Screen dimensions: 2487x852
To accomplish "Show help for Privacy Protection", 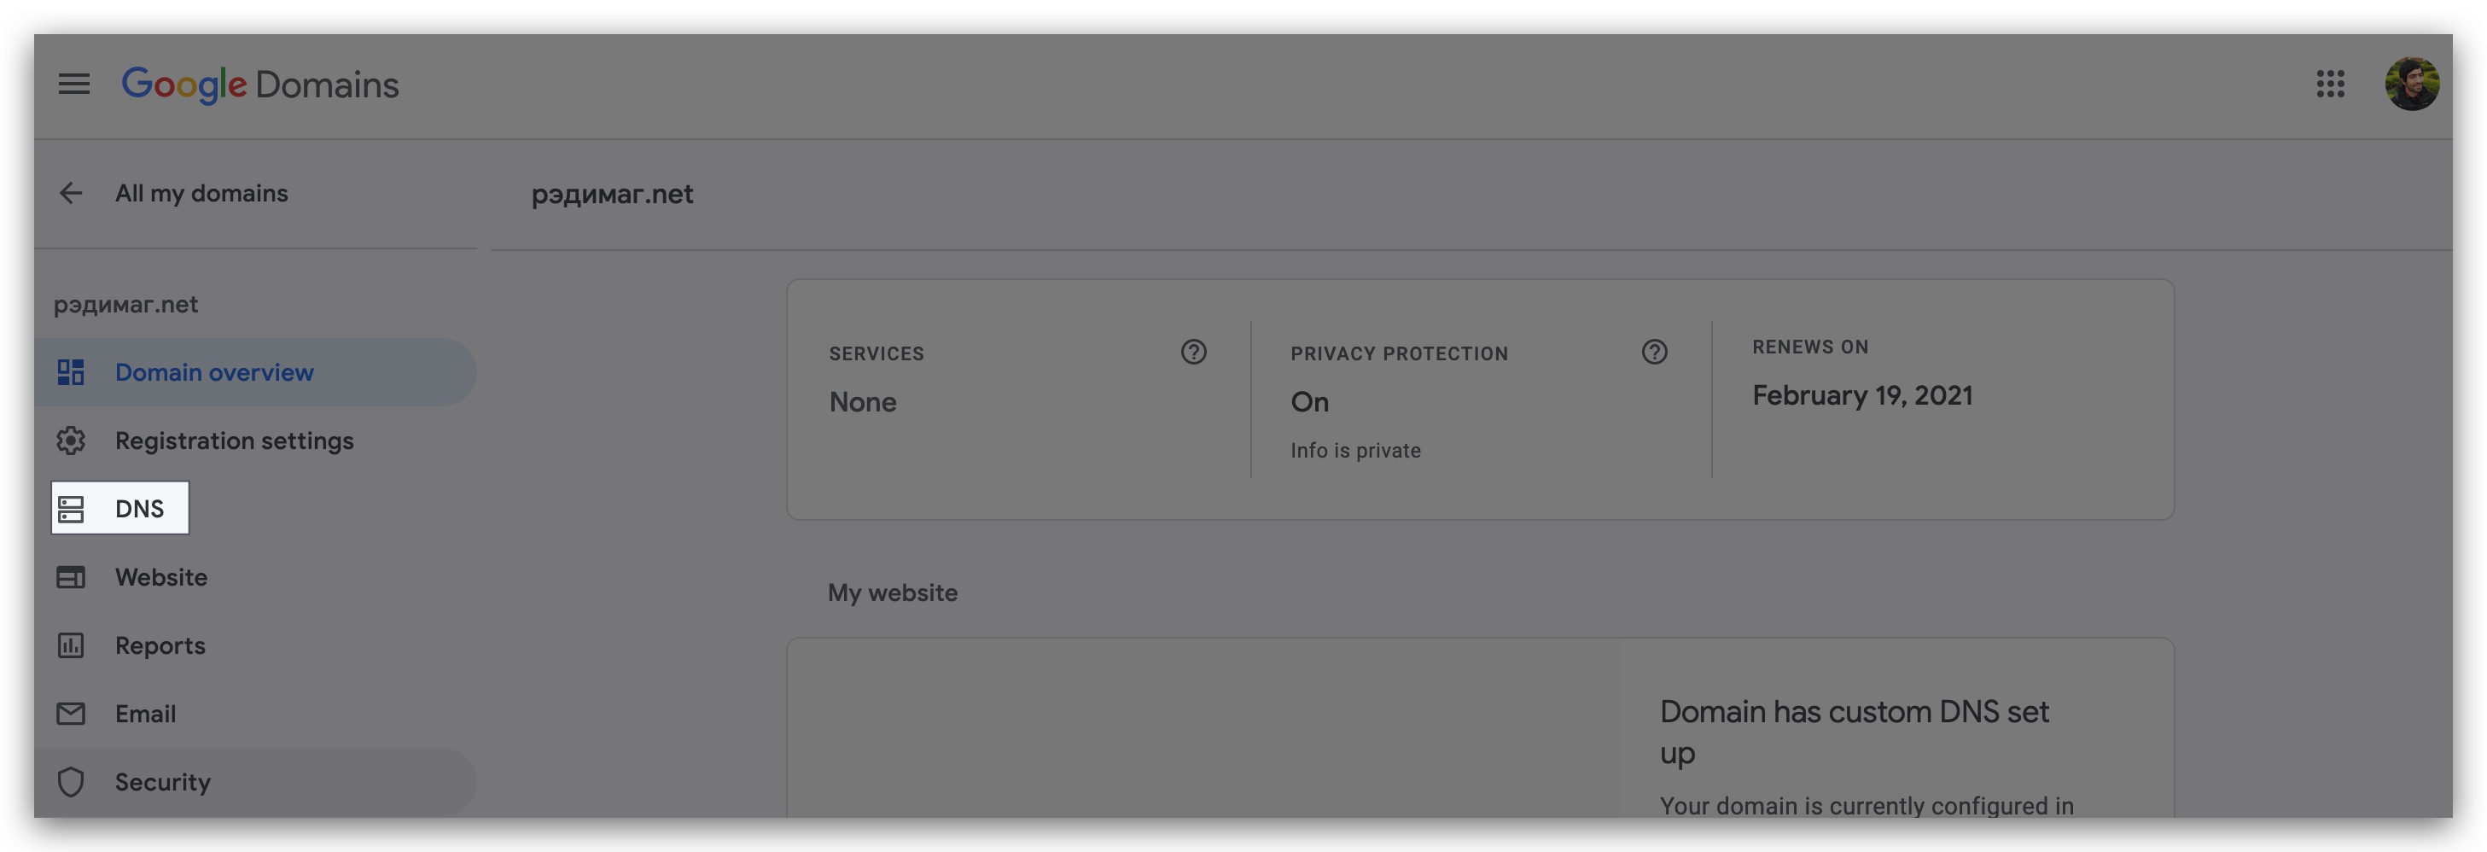I will point(1654,352).
